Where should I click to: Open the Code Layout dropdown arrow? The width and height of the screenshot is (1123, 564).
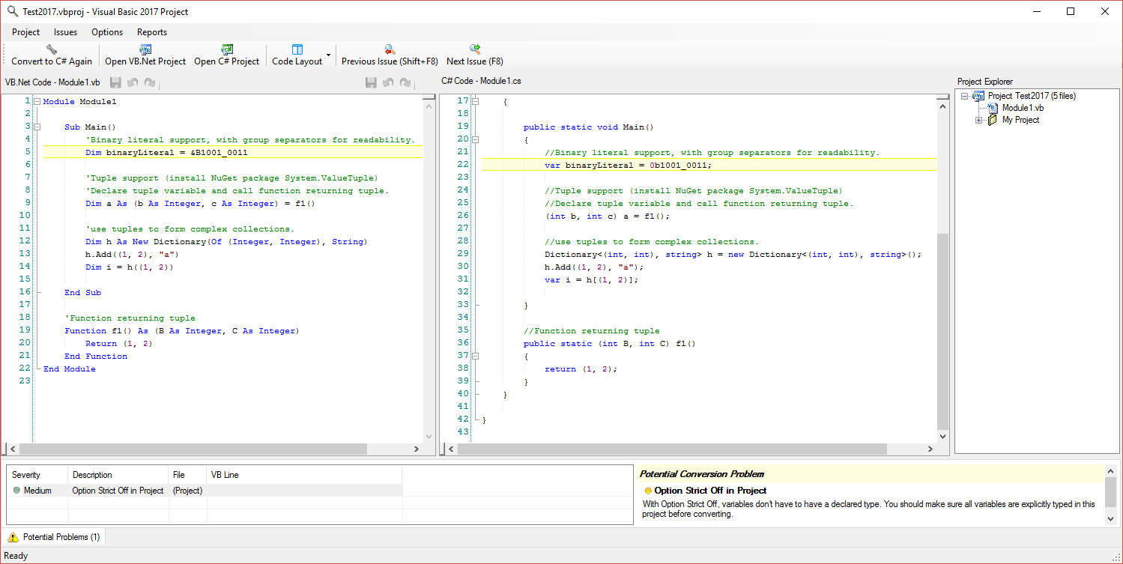click(x=328, y=55)
